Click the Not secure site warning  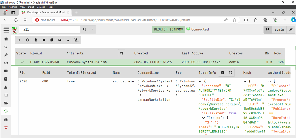coord(46,20)
